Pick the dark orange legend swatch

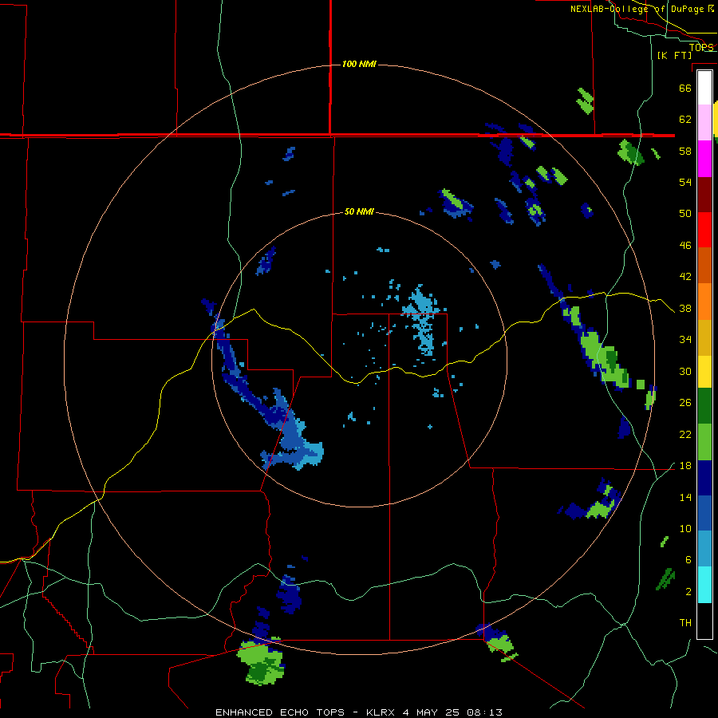click(x=704, y=266)
